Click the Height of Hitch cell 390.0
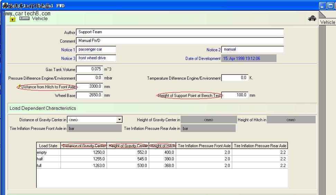 [x=162, y=159]
